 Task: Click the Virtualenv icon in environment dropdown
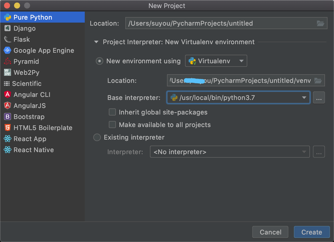(192, 61)
